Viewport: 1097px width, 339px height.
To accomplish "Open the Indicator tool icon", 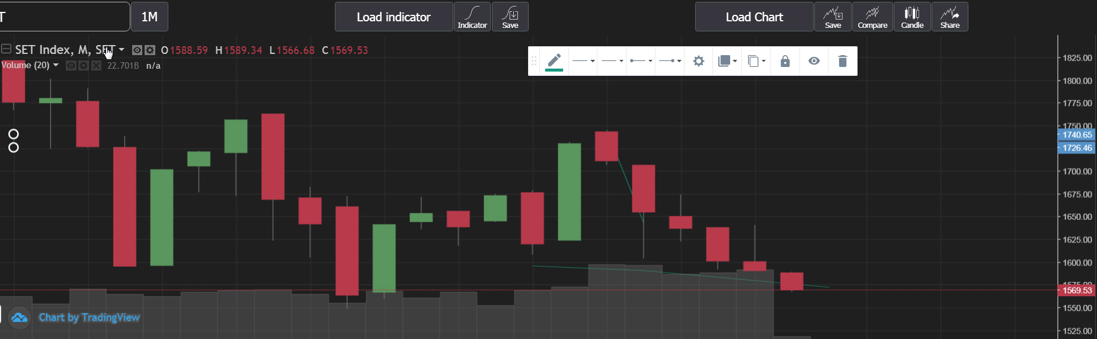I will click(472, 17).
